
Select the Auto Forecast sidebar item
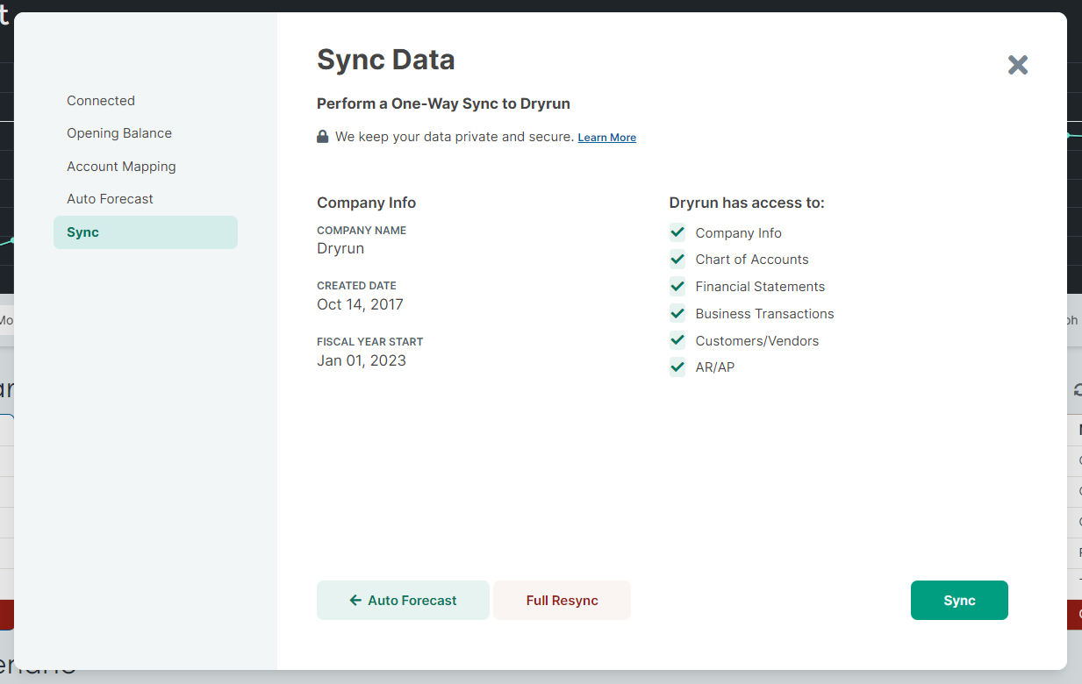[x=110, y=198]
